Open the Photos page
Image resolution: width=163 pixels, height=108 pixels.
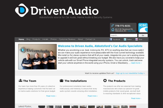point(54,39)
